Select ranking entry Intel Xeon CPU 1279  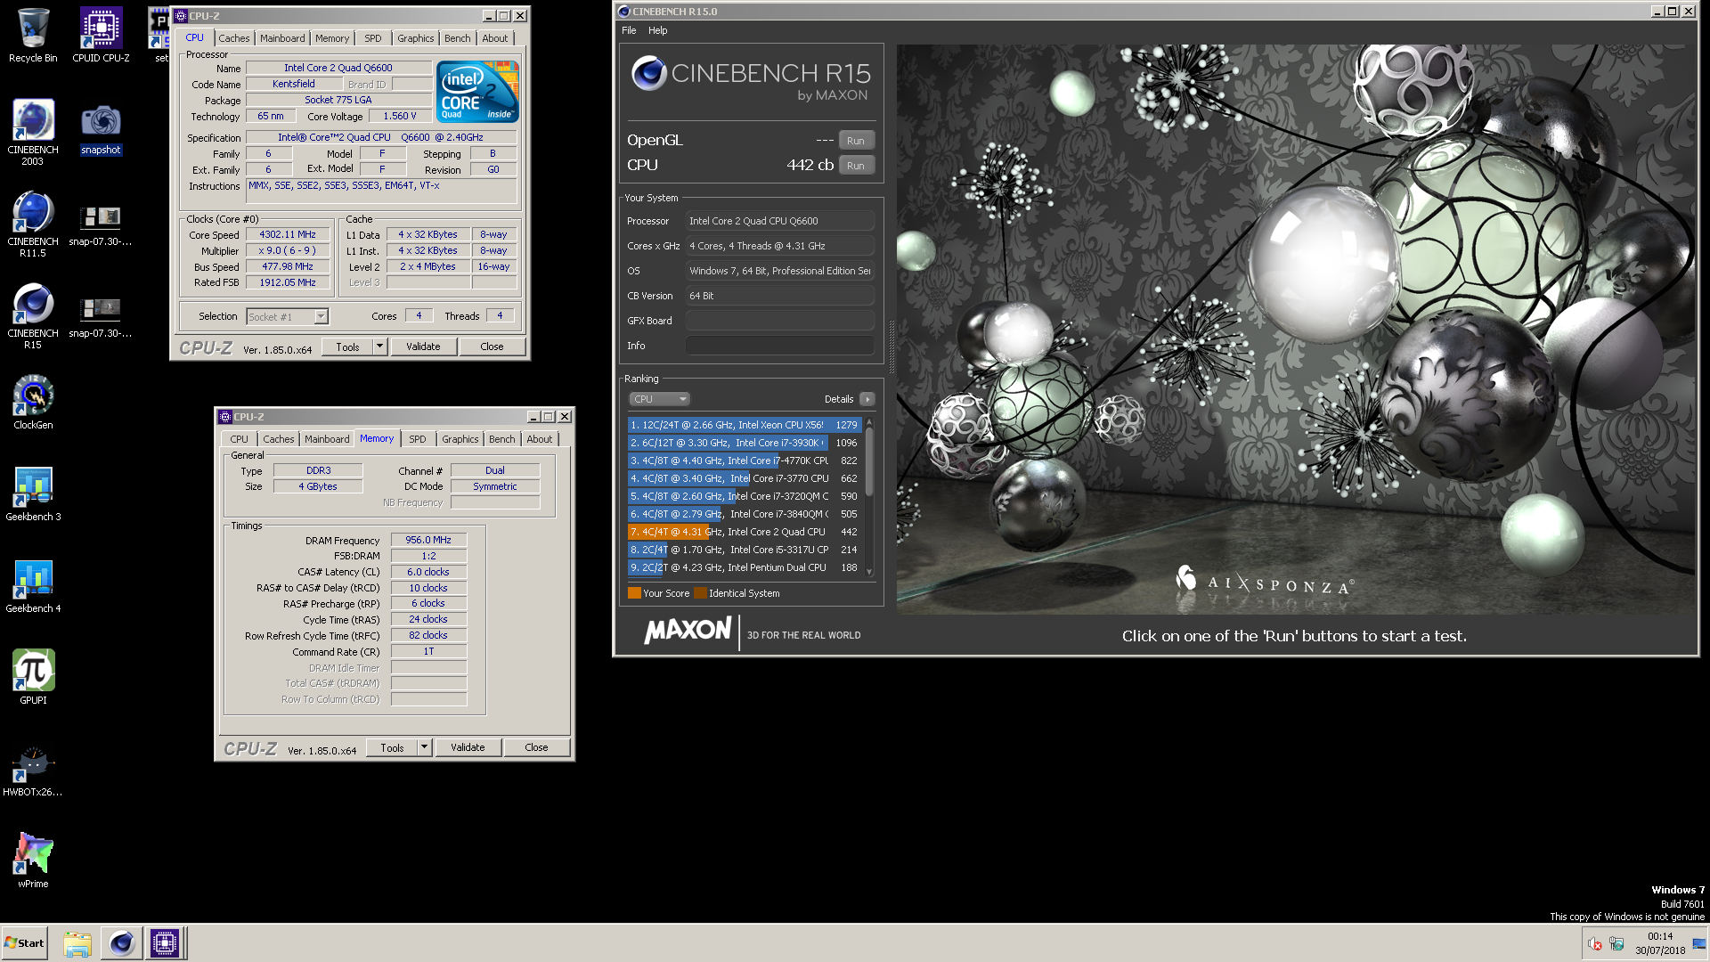click(x=744, y=425)
